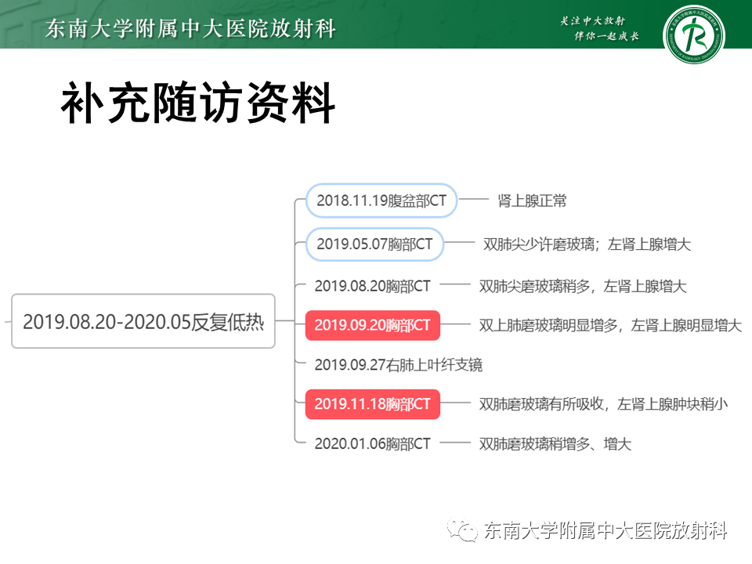752x564 pixels.
Task: Click the text 双肺磨玻璃有所吸收，左肾上腺肿块稍小
Action: [x=603, y=404]
